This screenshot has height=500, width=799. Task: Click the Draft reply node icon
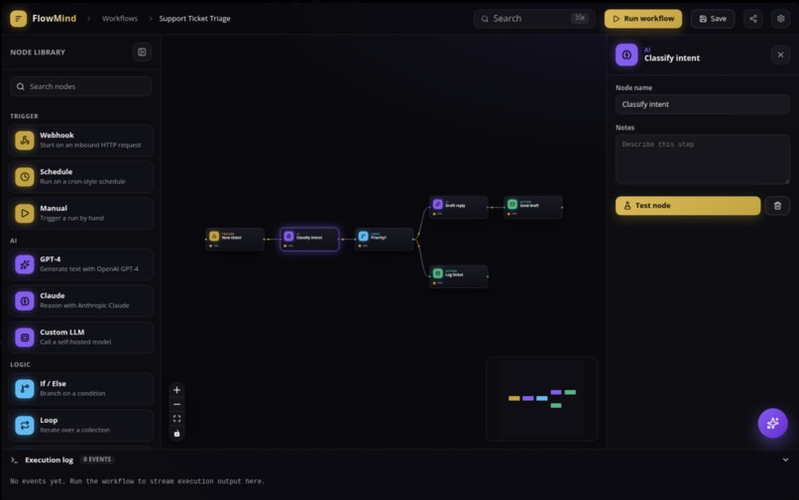(438, 204)
